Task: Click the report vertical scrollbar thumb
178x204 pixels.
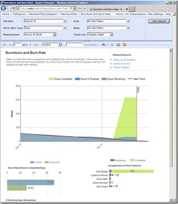Action: pos(171,109)
